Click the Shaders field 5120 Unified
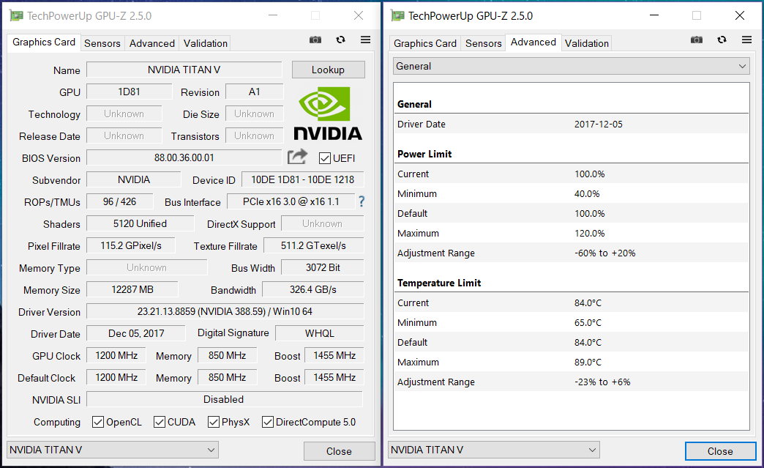This screenshot has height=468, width=764. [x=141, y=224]
